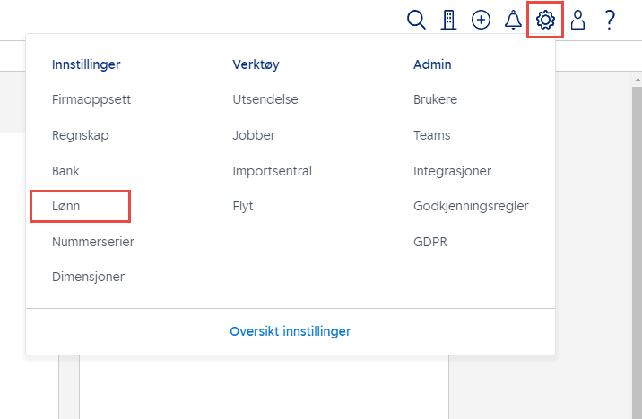642x419 pixels.
Task: Click the search magnifier icon
Action: click(x=416, y=20)
